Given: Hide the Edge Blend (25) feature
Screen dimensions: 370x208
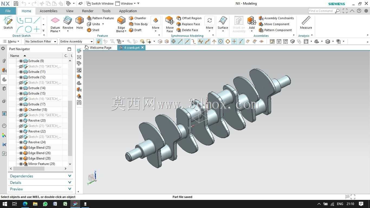Looking at the screenshot, I should [21, 148].
